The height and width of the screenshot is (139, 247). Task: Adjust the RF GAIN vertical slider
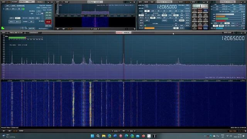pos(42,16)
